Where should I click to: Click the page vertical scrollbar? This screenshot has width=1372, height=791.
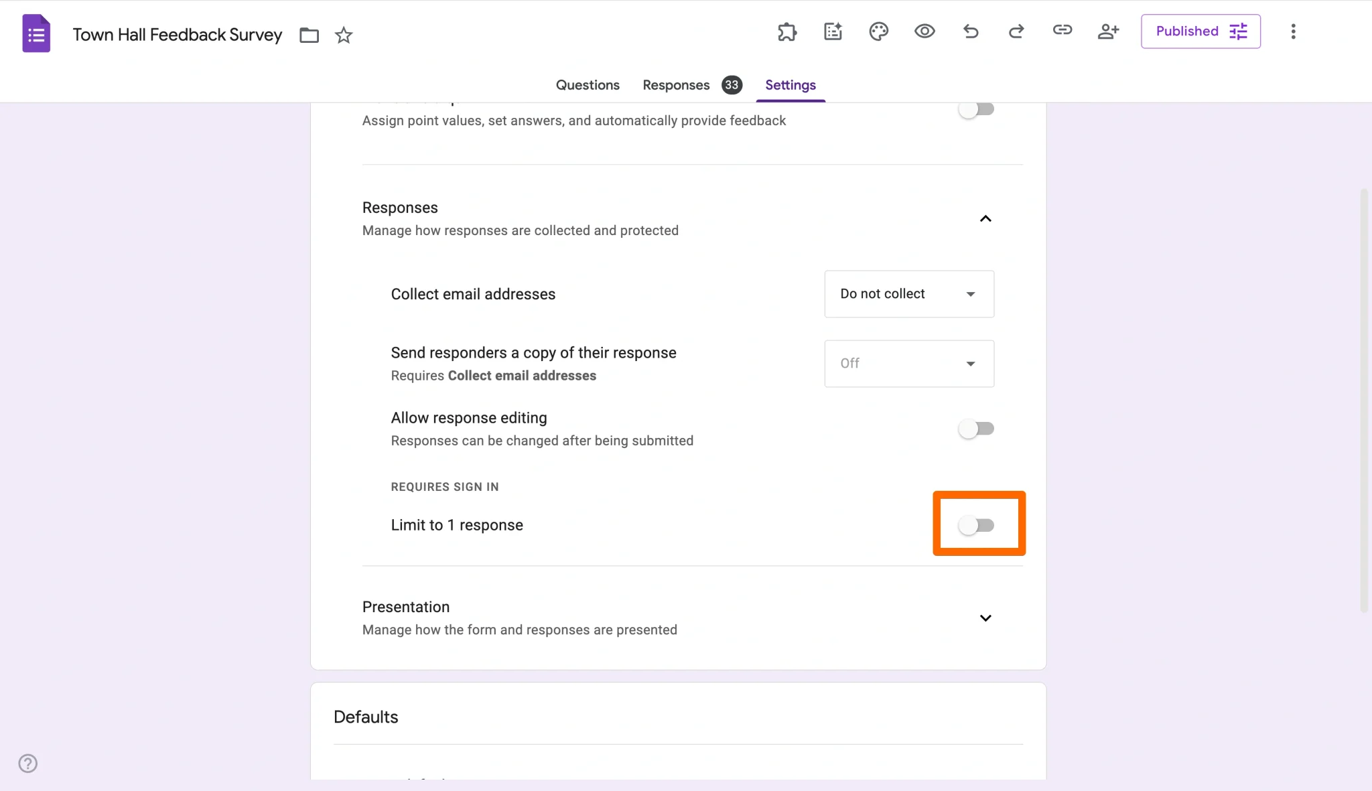point(1364,401)
